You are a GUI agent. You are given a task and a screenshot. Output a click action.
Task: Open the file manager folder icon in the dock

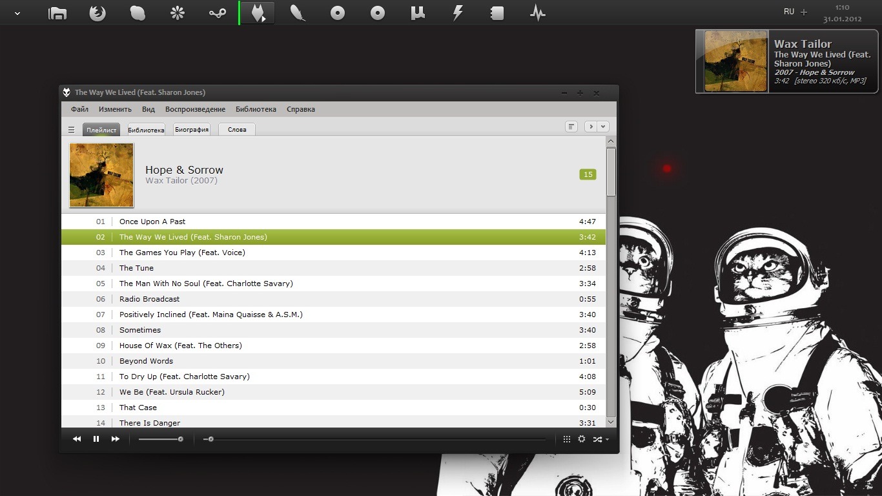click(57, 13)
